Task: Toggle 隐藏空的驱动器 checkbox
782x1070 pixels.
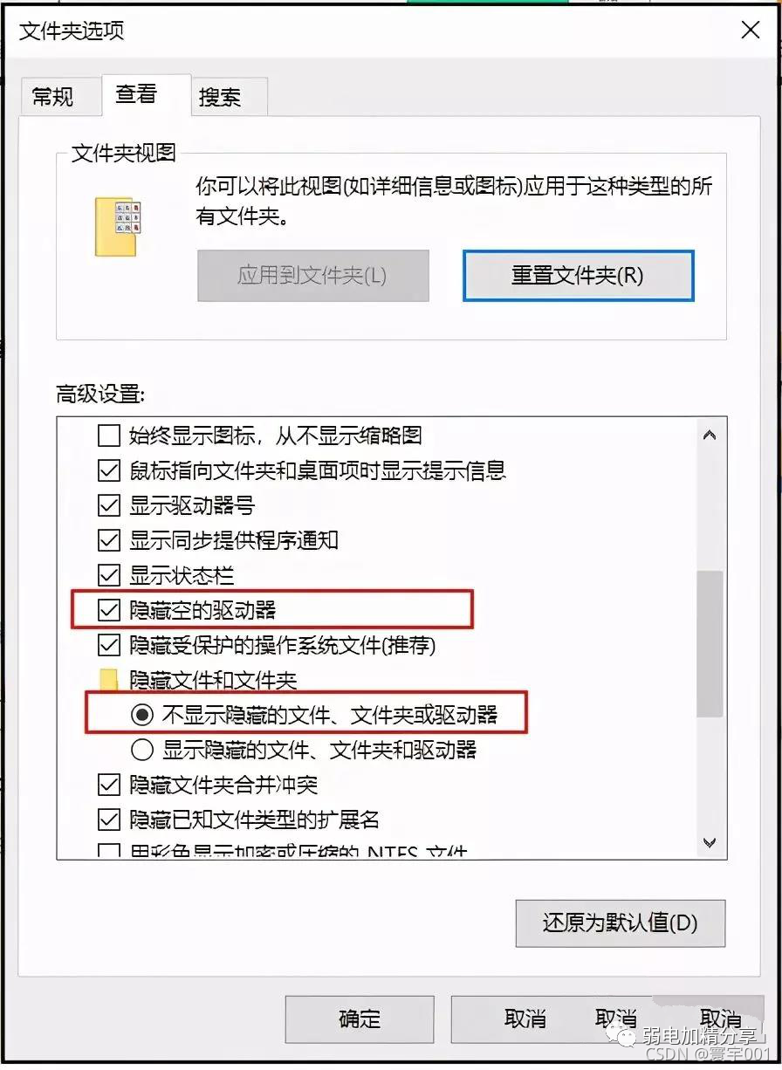Action: (108, 610)
